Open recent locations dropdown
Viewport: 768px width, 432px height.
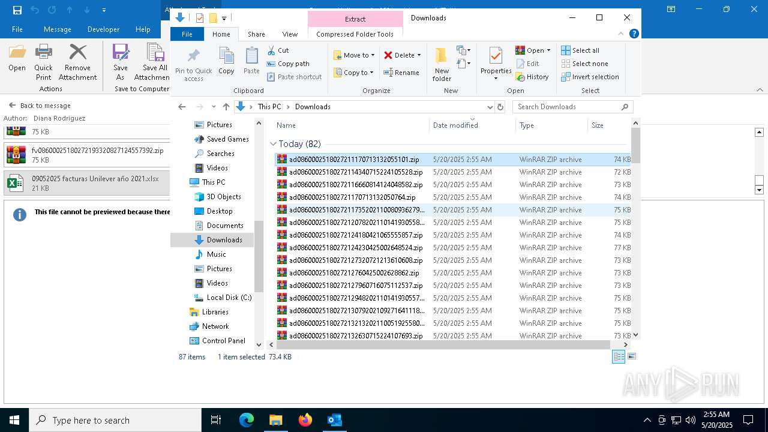(214, 107)
